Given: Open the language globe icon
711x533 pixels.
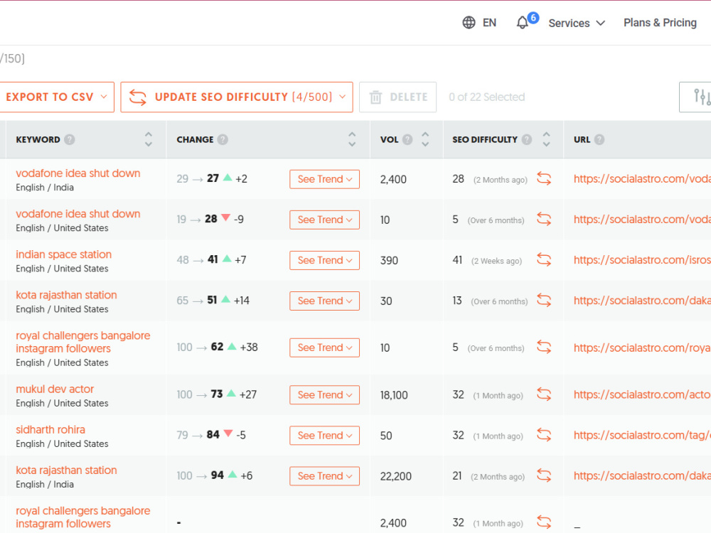Looking at the screenshot, I should [469, 22].
